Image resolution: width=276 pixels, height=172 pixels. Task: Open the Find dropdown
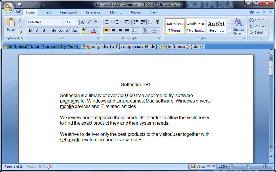click(264, 20)
